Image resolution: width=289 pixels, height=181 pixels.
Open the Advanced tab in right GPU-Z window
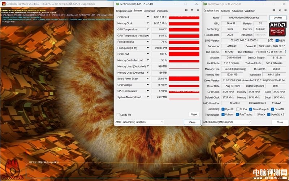tap(237, 11)
